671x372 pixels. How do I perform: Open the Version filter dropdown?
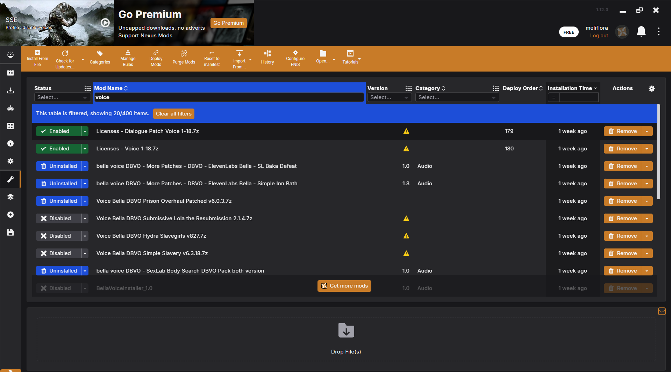point(389,97)
